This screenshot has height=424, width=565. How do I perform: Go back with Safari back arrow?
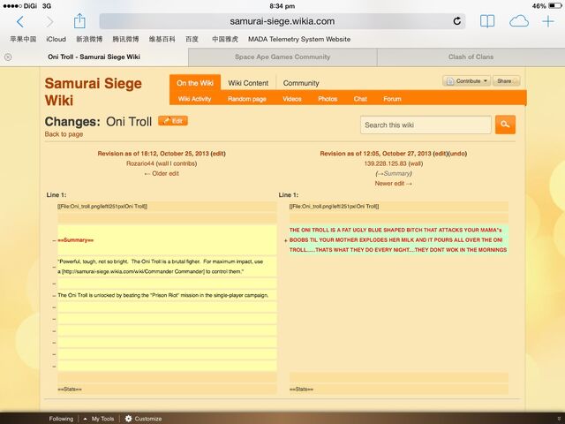click(x=20, y=22)
